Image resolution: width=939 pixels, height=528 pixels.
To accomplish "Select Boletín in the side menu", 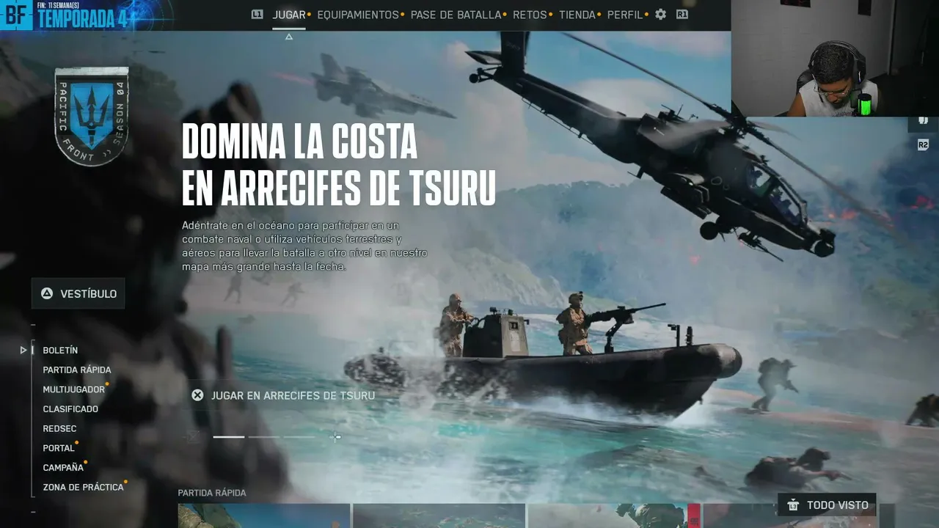I will coord(60,351).
